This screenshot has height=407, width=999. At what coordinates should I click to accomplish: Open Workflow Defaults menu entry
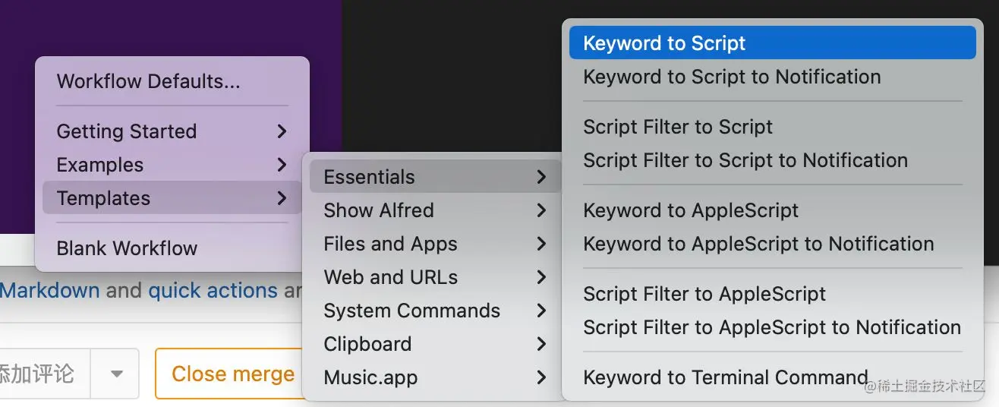148,81
